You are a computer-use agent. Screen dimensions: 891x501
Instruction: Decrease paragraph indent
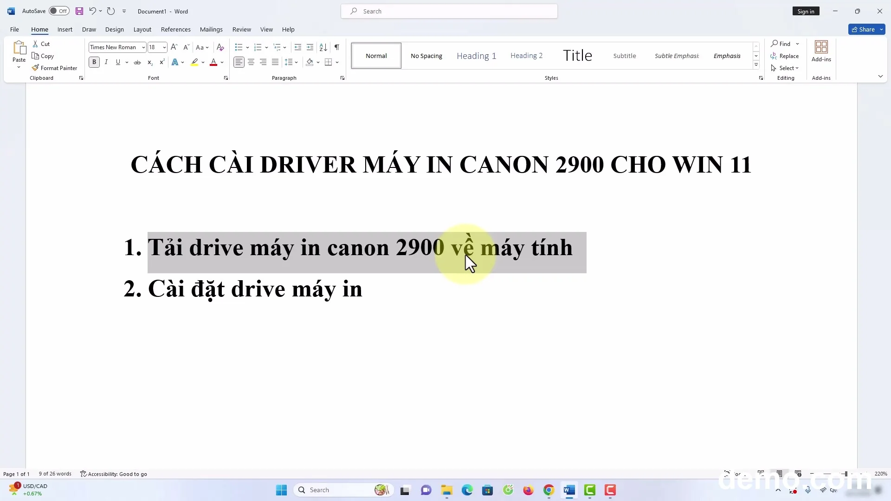(x=298, y=47)
